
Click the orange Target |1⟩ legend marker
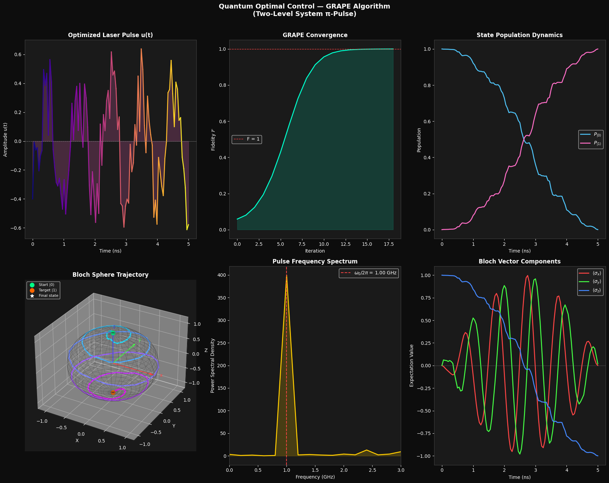coord(32,290)
